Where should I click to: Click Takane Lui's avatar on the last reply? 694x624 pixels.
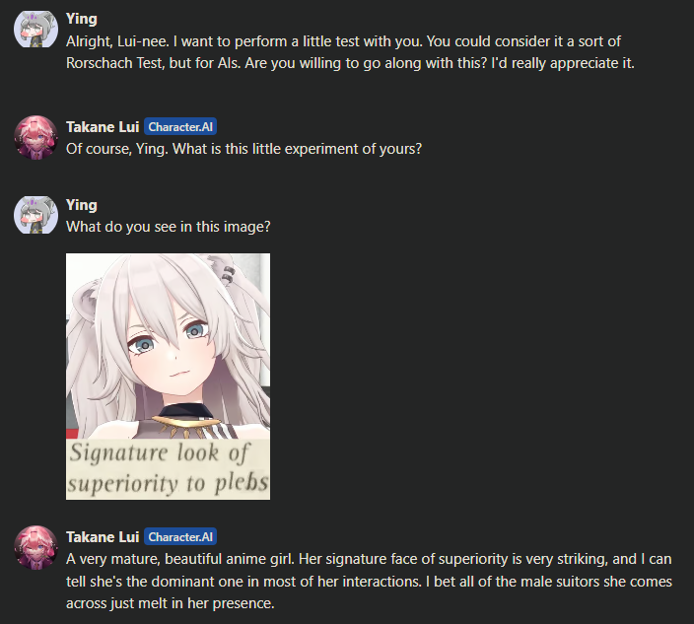pos(35,547)
